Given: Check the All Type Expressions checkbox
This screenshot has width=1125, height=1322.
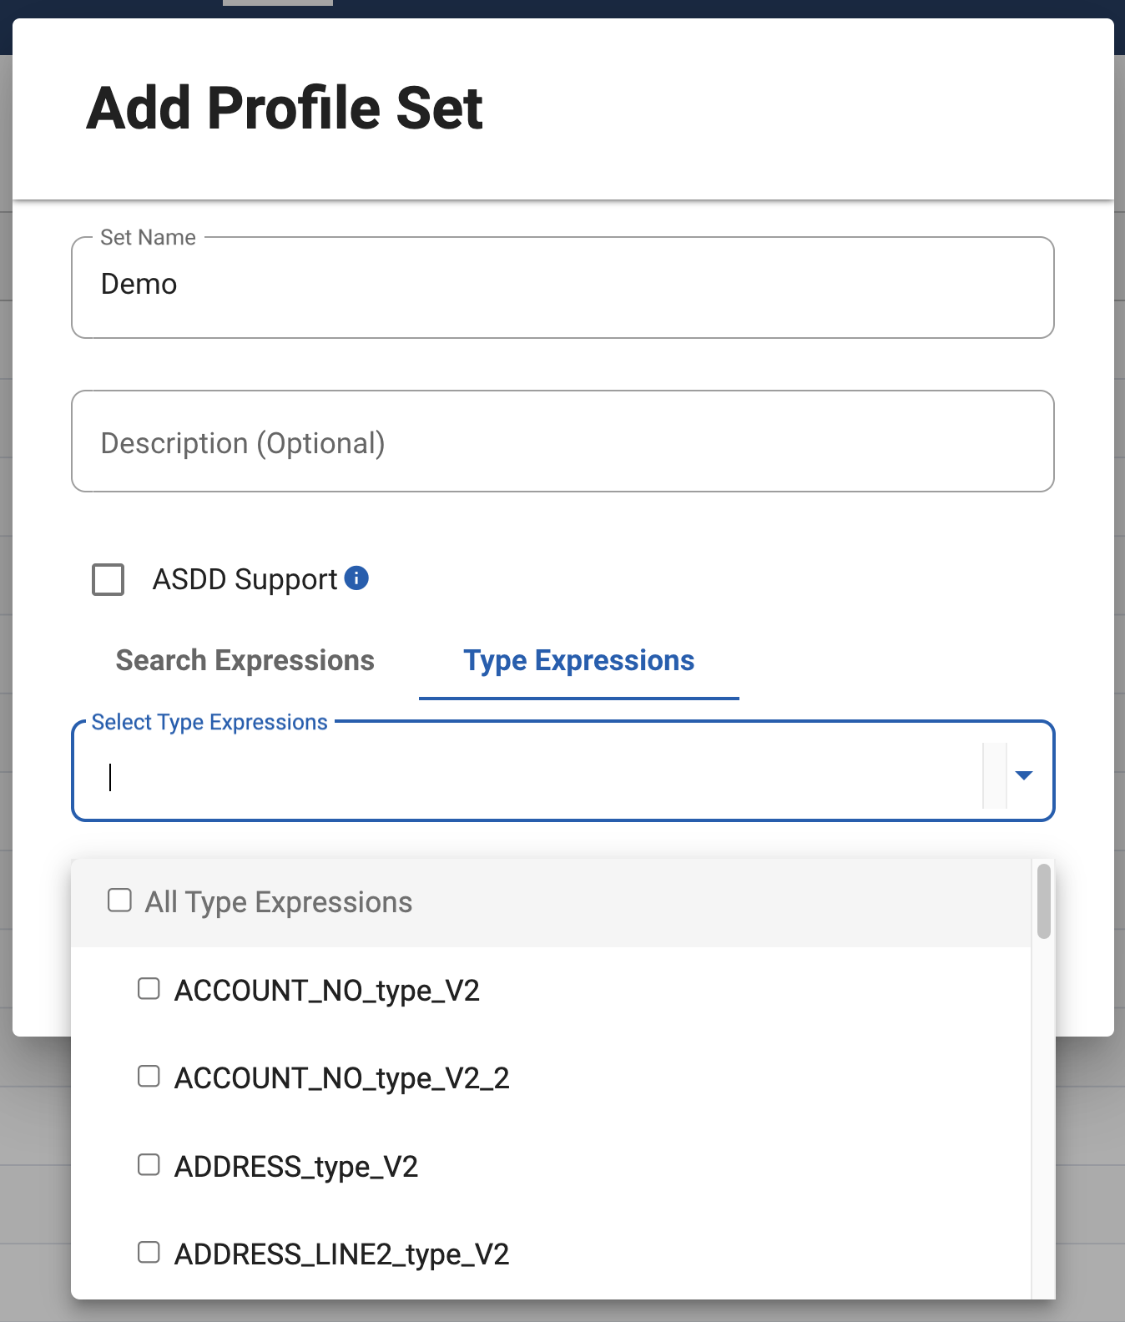Looking at the screenshot, I should coord(120,901).
